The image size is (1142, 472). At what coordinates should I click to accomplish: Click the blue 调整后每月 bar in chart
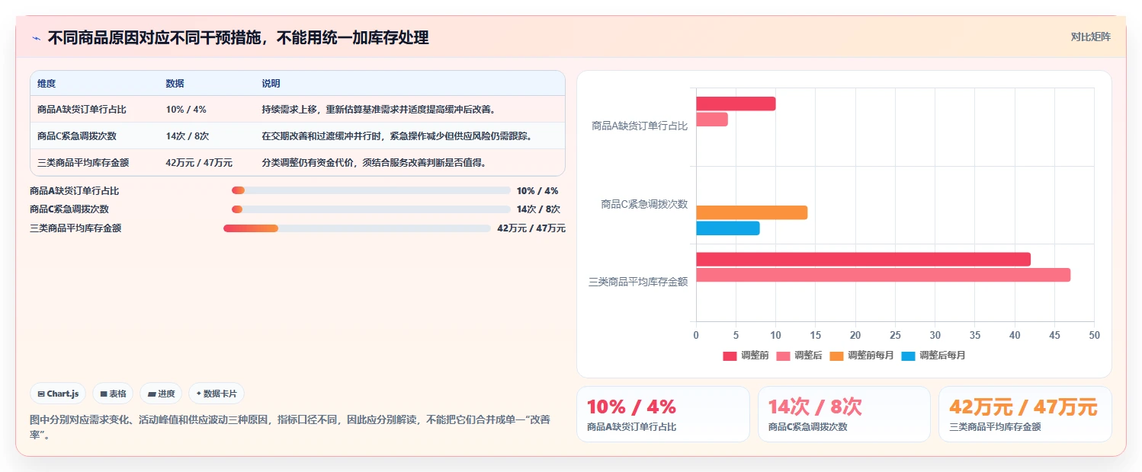click(728, 228)
